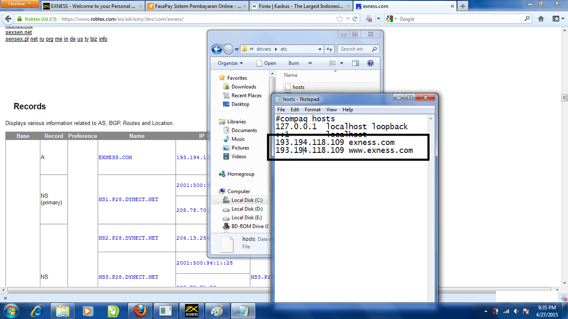Open the Windows Start menu
The width and height of the screenshot is (568, 319).
click(x=11, y=310)
